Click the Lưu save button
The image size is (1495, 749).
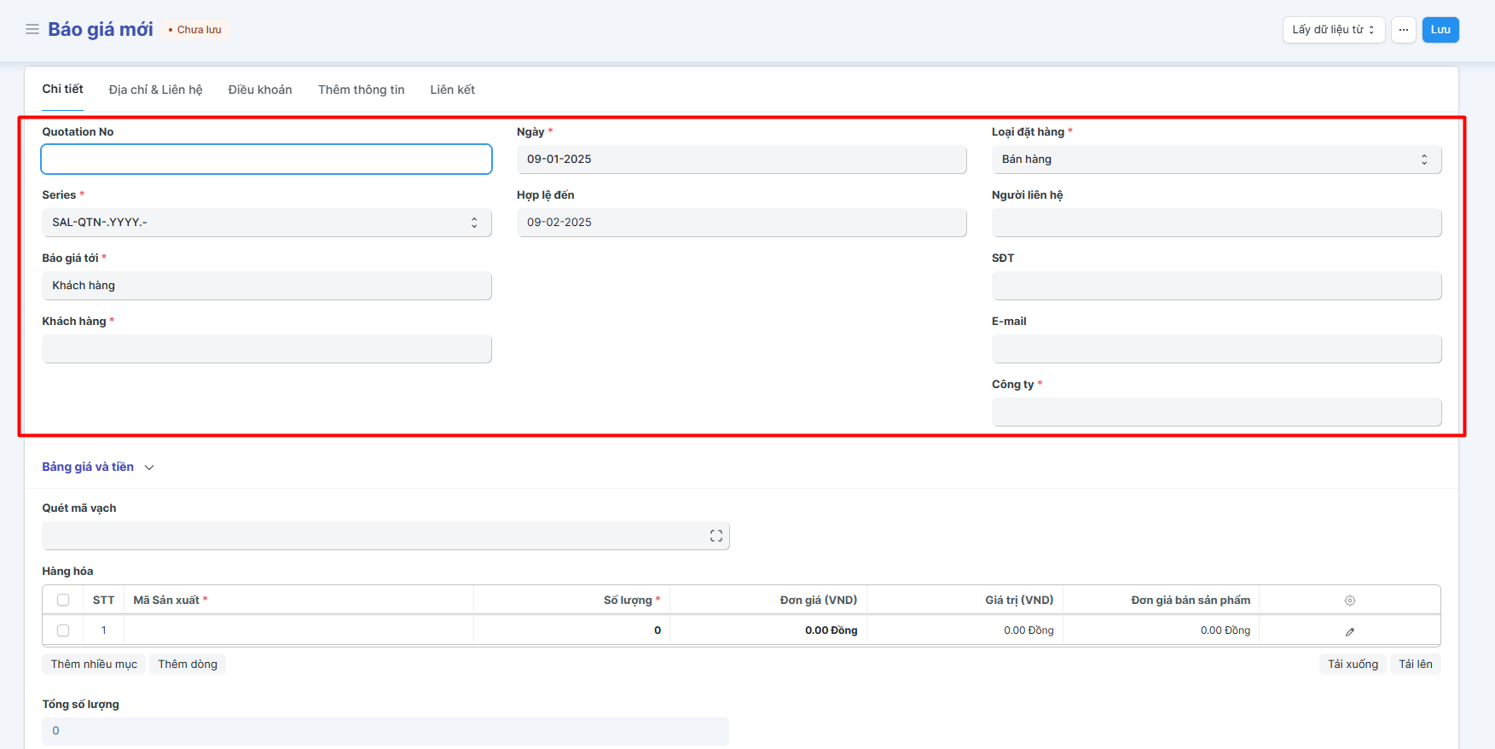click(x=1440, y=30)
